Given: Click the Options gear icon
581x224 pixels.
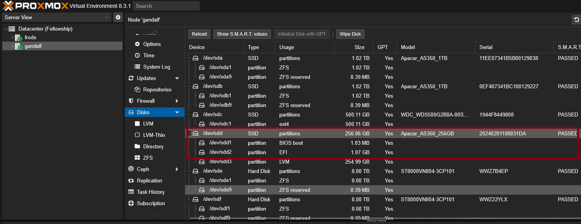Looking at the screenshot, I should [137, 44].
